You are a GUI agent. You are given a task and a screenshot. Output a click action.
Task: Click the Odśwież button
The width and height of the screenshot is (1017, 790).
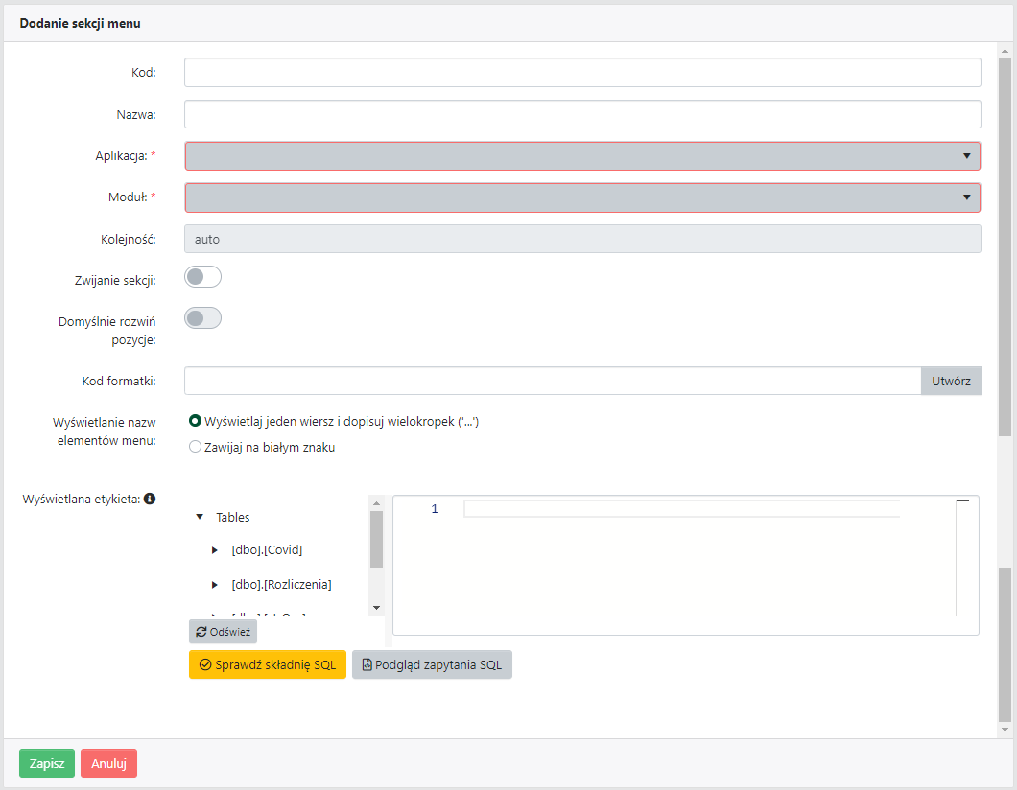(224, 632)
